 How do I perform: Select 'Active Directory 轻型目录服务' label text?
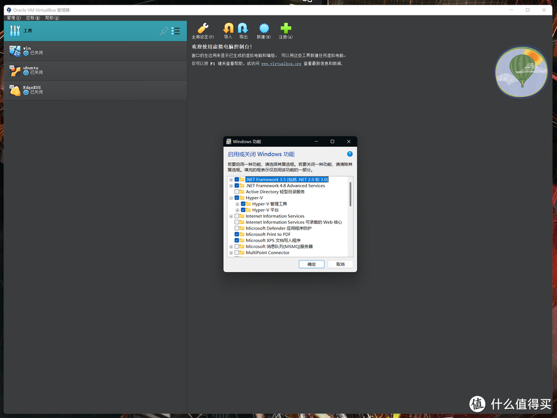click(x=275, y=192)
